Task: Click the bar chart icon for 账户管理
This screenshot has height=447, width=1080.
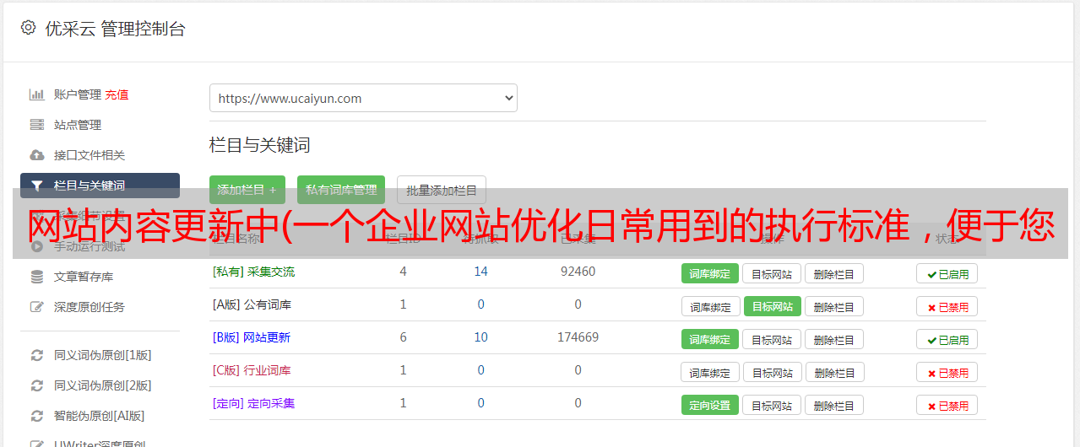Action: 36,94
